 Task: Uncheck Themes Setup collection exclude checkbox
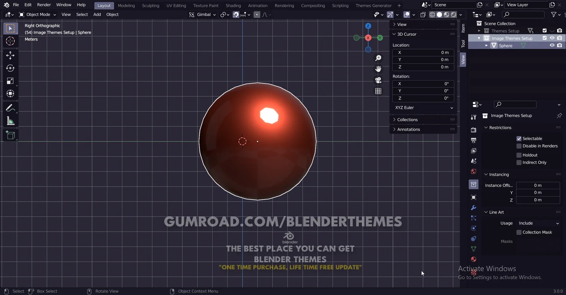(x=544, y=31)
